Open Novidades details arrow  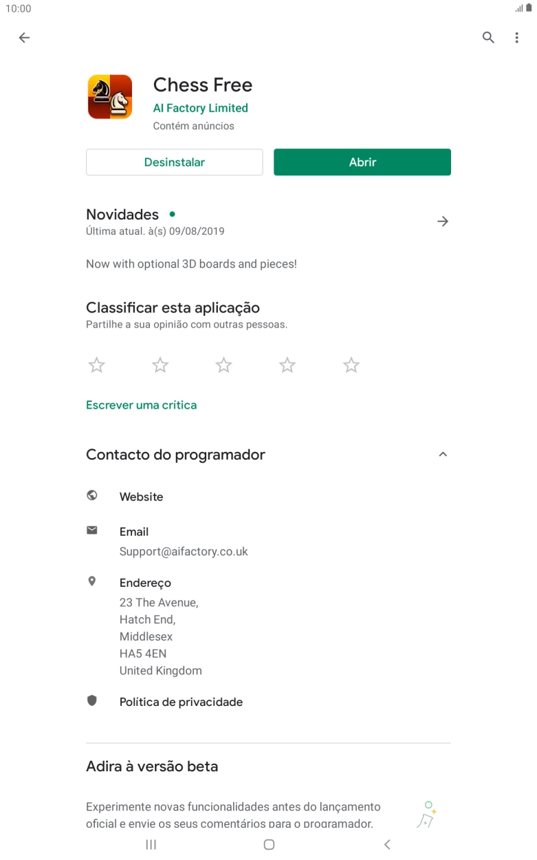(x=443, y=221)
